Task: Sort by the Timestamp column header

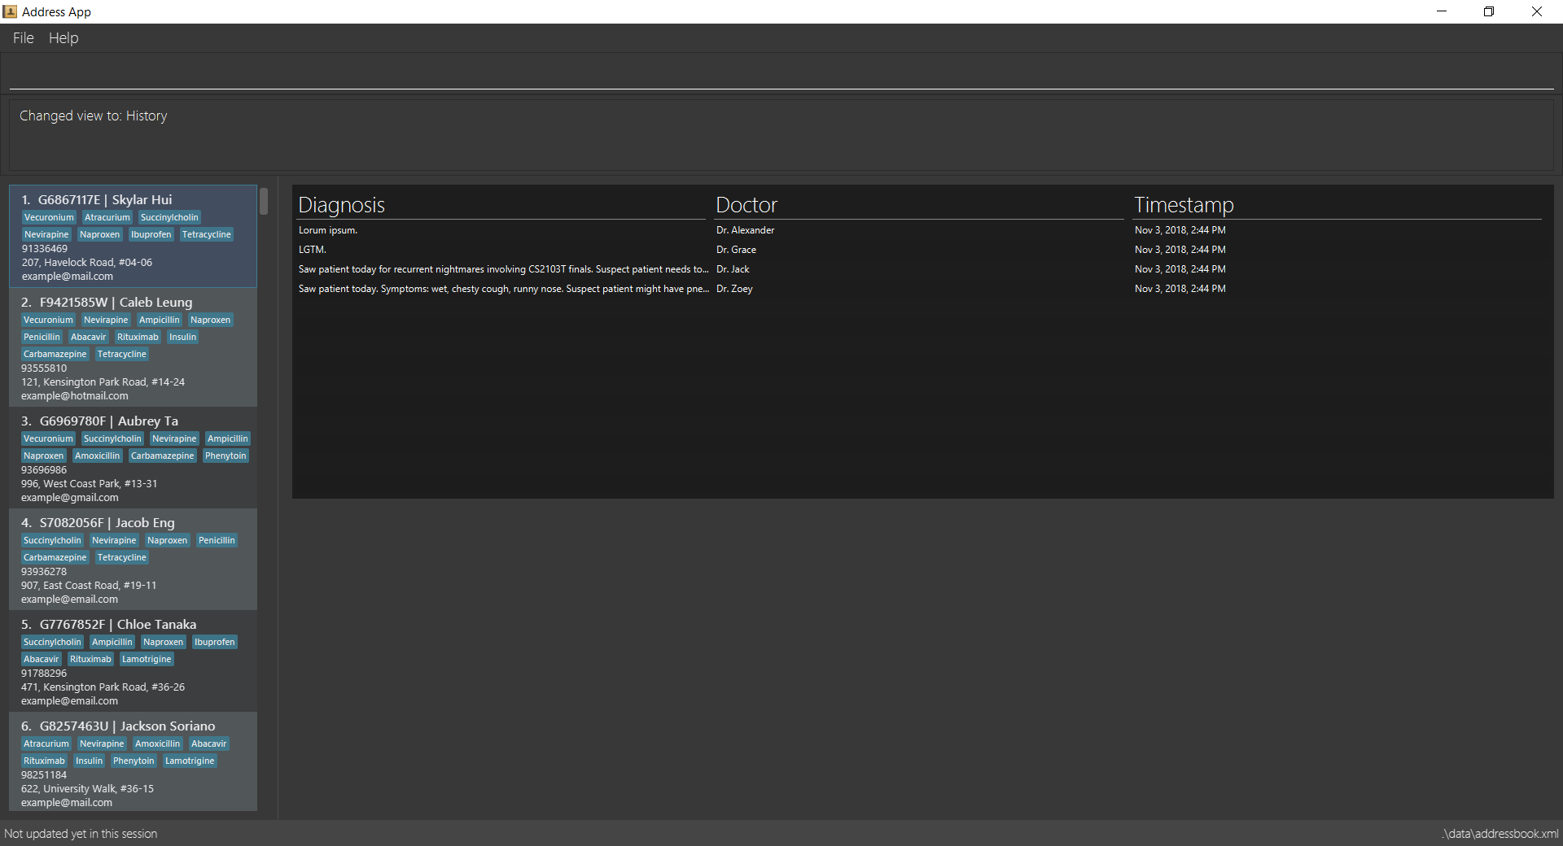Action: [x=1338, y=205]
